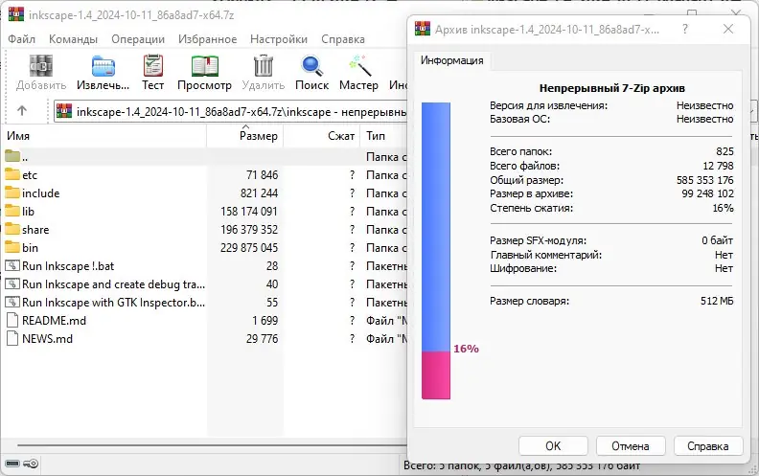Sort by the Имя column header
Screen dimensions: 759x476
point(104,136)
